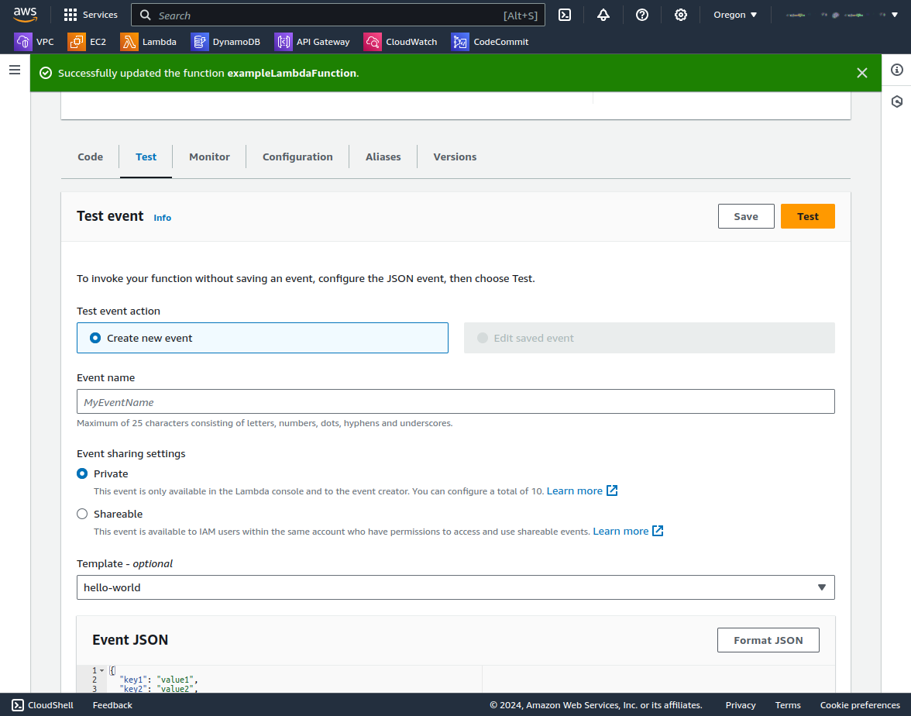
Task: Select the Create new event option
Action: coord(263,338)
